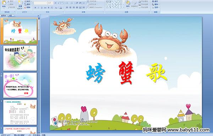Toggle Underline formatting
Viewport: 213px width, 136px height.
click(x=42, y=8)
